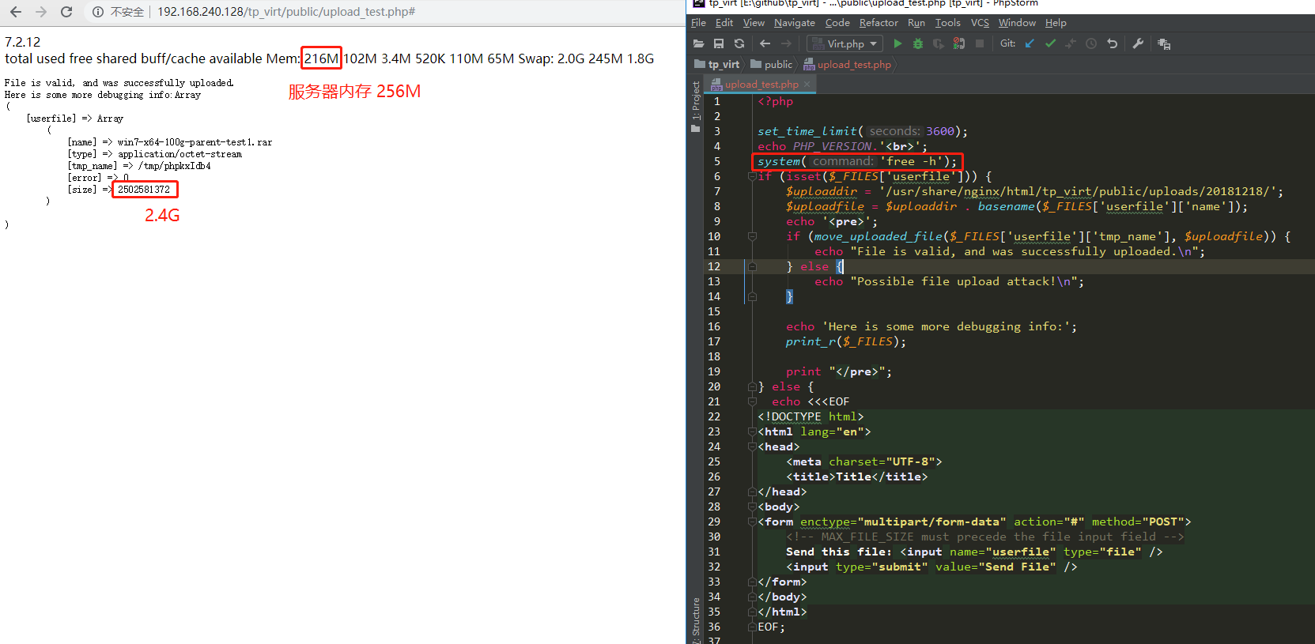Click the browser Back arrow

coord(16,12)
